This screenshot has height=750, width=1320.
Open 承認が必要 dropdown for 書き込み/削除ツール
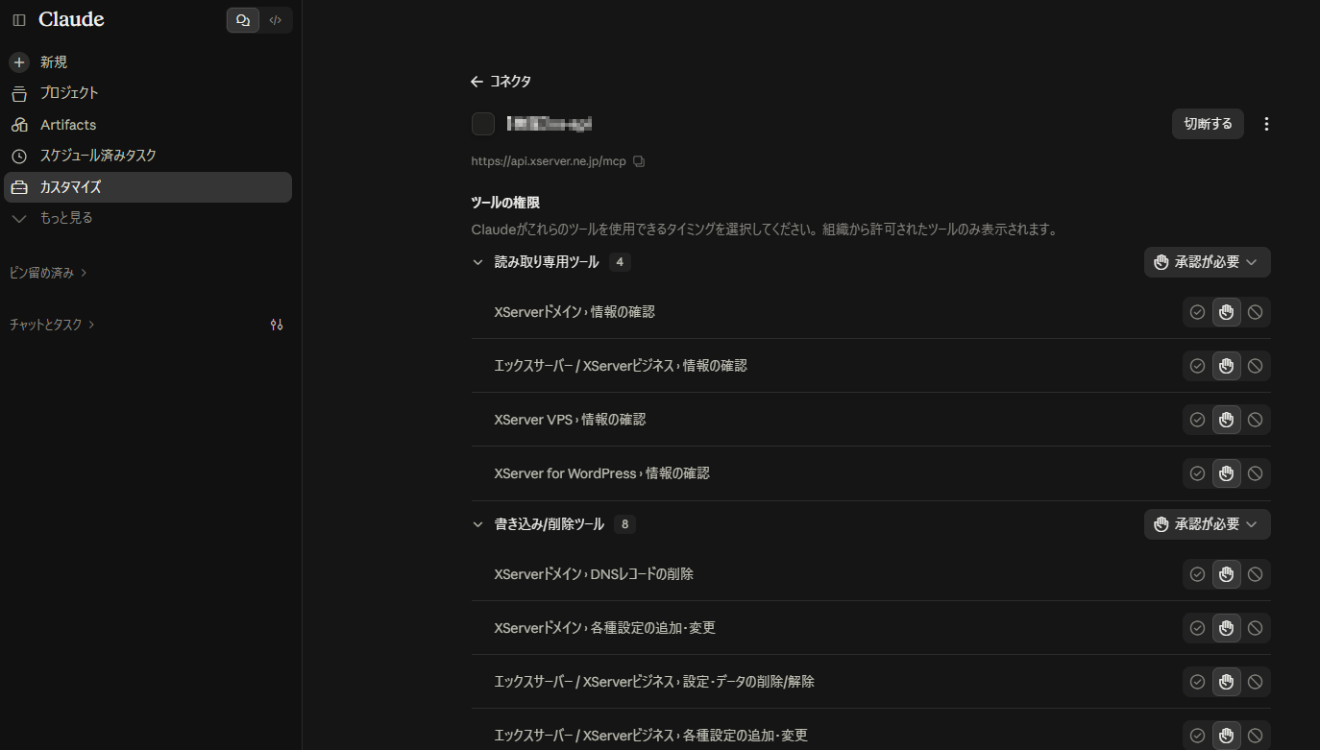(x=1207, y=524)
